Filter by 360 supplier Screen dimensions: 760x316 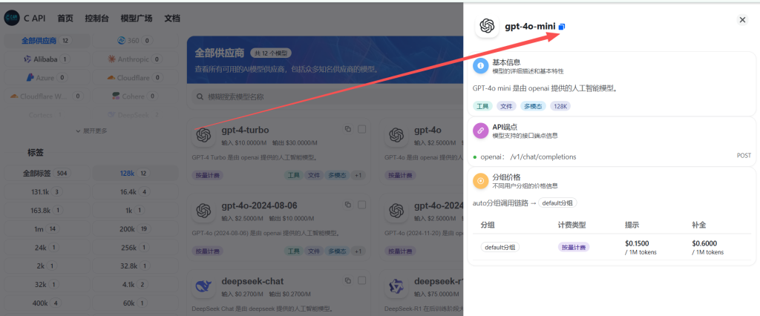pos(135,41)
